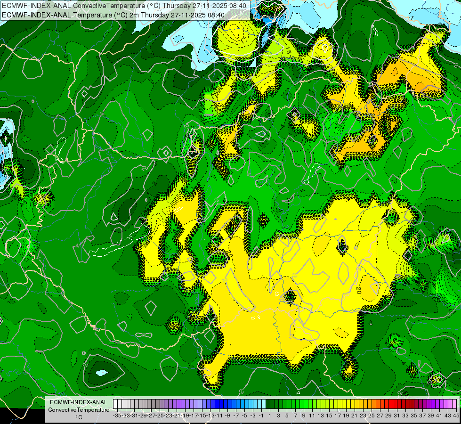Click the legend name ECMWF-INDEX-ANAL in the color bar
Image resolution: width=461 pixels, height=424 pixels.
[x=79, y=402]
